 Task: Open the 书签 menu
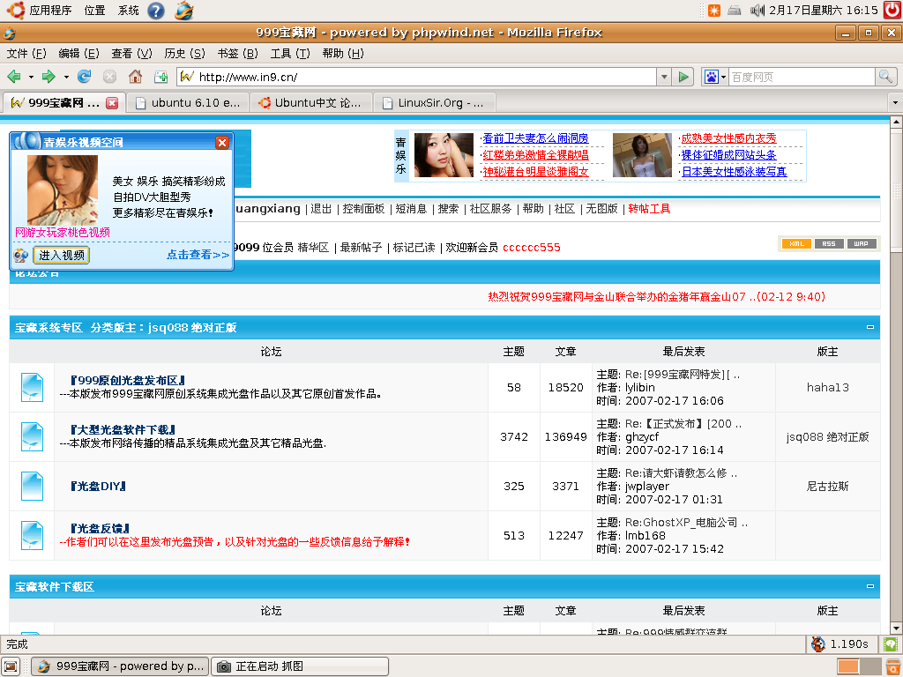pos(237,54)
